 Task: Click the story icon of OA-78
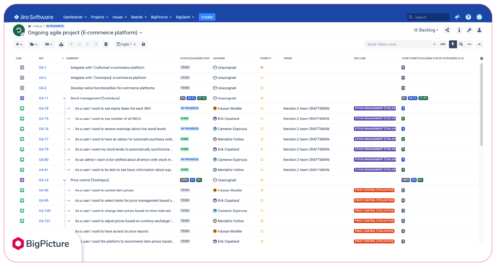(22, 108)
